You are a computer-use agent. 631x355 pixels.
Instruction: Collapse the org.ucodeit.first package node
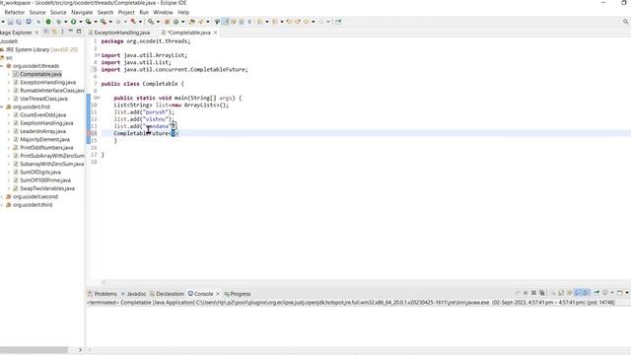(x=2, y=107)
